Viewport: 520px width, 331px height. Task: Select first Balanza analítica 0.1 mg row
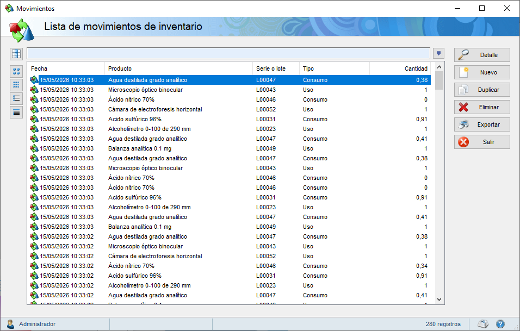coord(229,148)
